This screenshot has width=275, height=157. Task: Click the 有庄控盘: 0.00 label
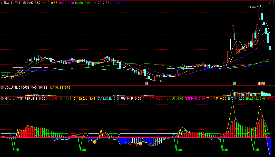pos(152,99)
